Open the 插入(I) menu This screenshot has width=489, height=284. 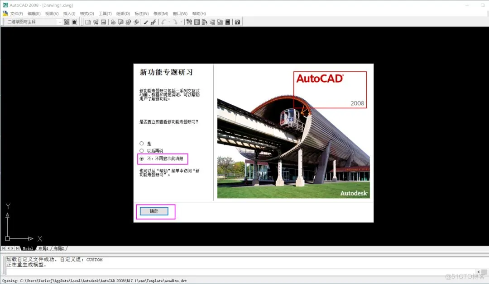point(69,14)
